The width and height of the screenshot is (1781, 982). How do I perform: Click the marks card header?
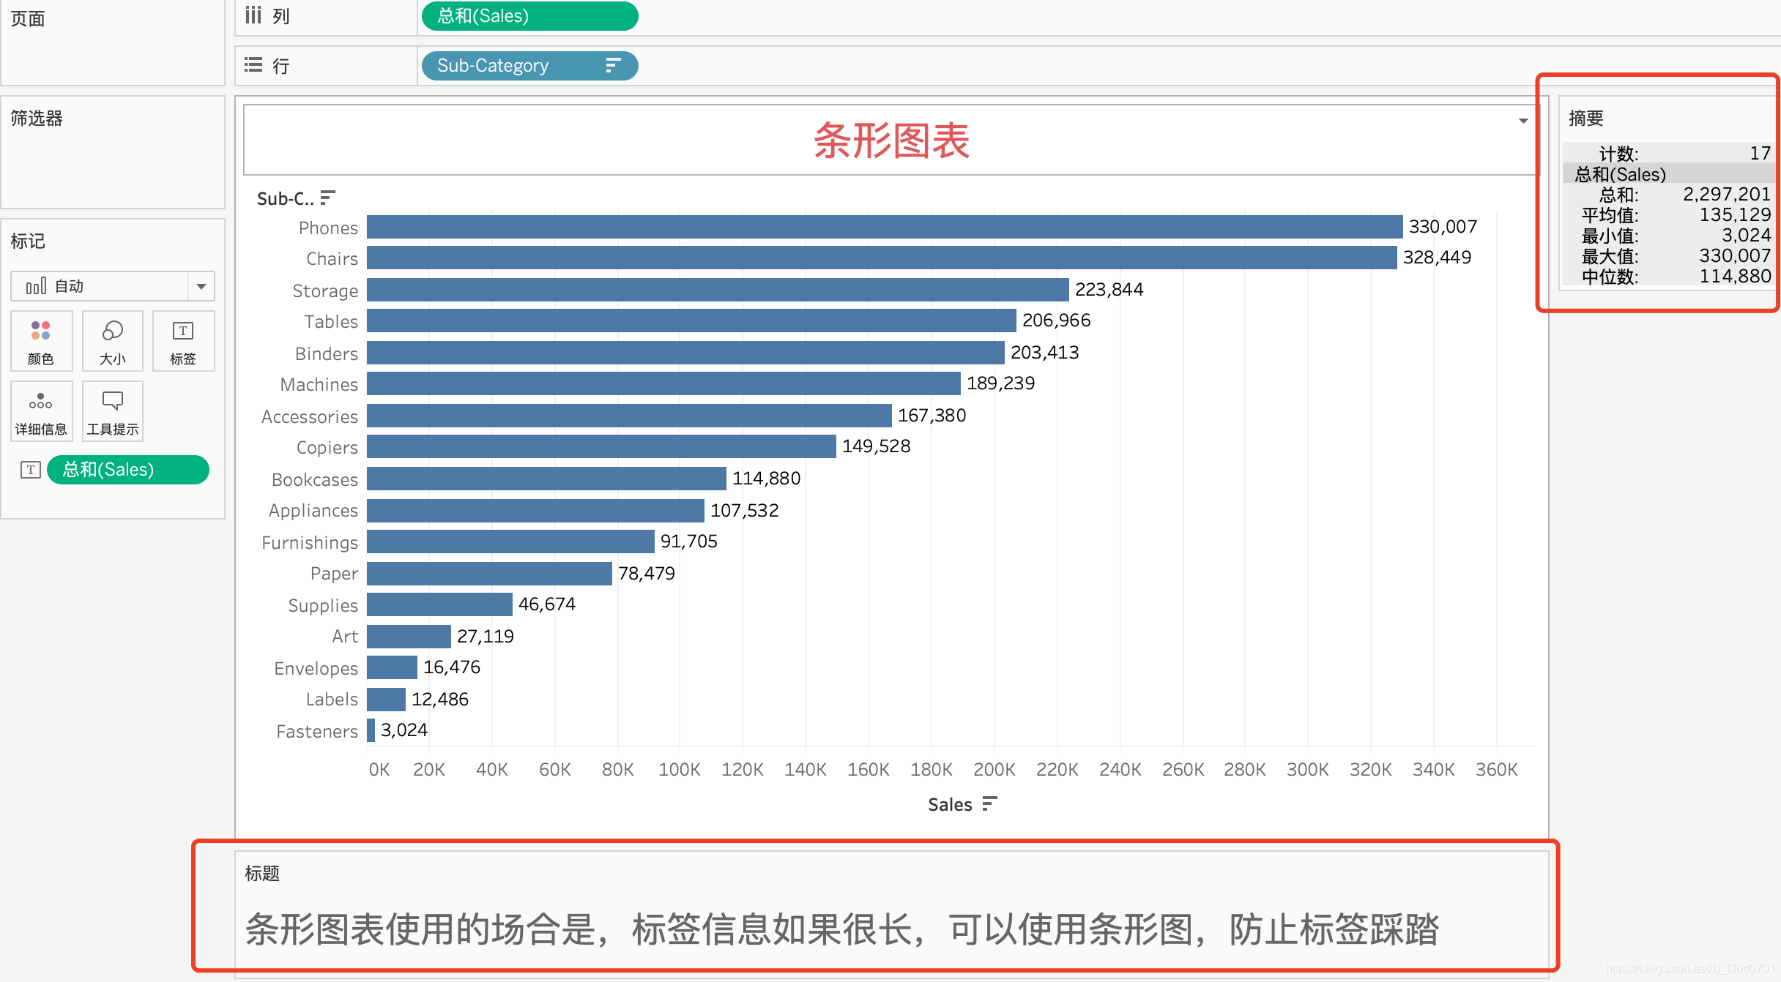pos(28,241)
